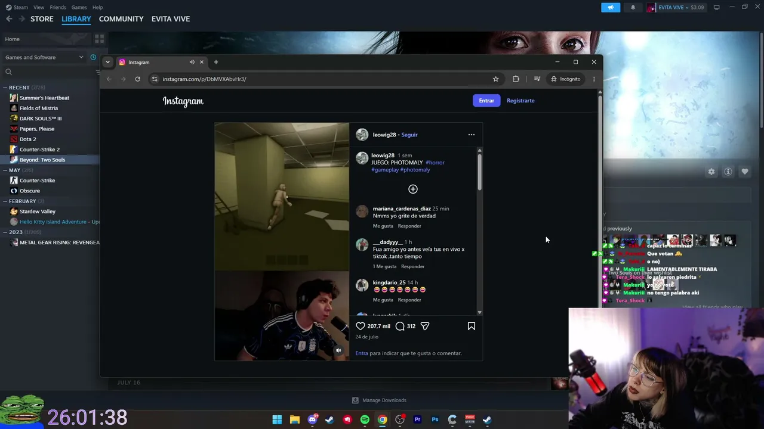This screenshot has height=429, width=764.
Task: Click the Steam library grid view icon
Action: pyautogui.click(x=100, y=39)
